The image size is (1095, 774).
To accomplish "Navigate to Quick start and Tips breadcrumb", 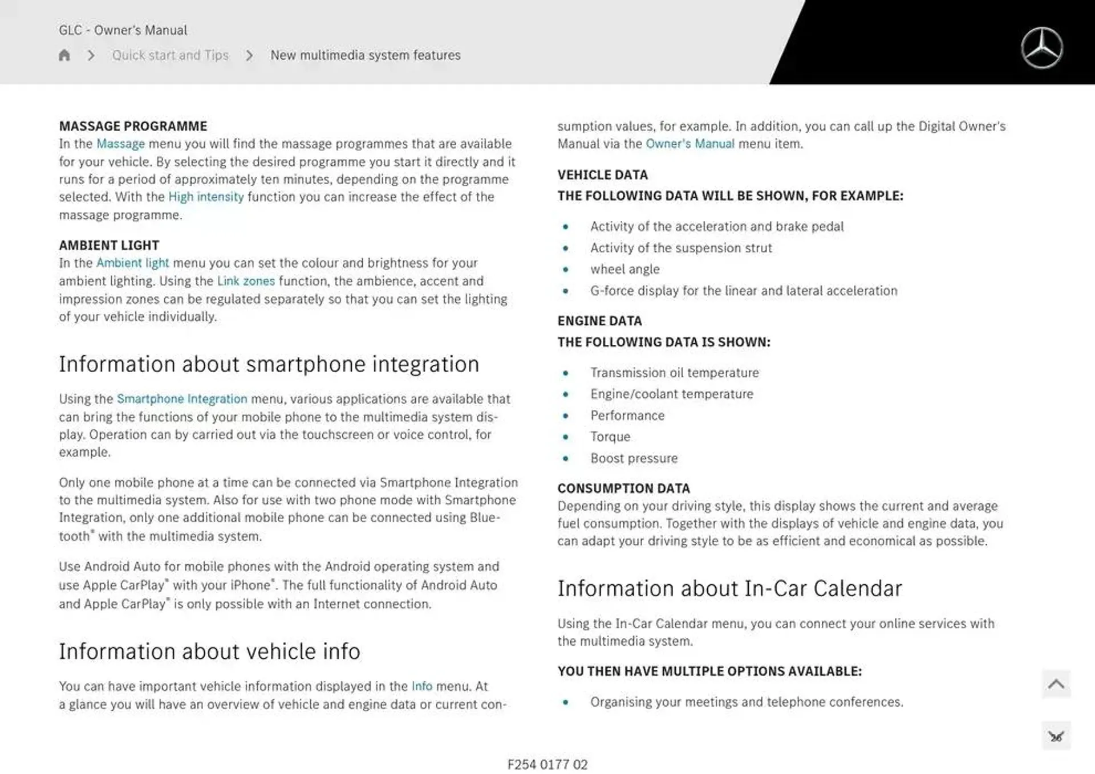I will pyautogui.click(x=171, y=55).
